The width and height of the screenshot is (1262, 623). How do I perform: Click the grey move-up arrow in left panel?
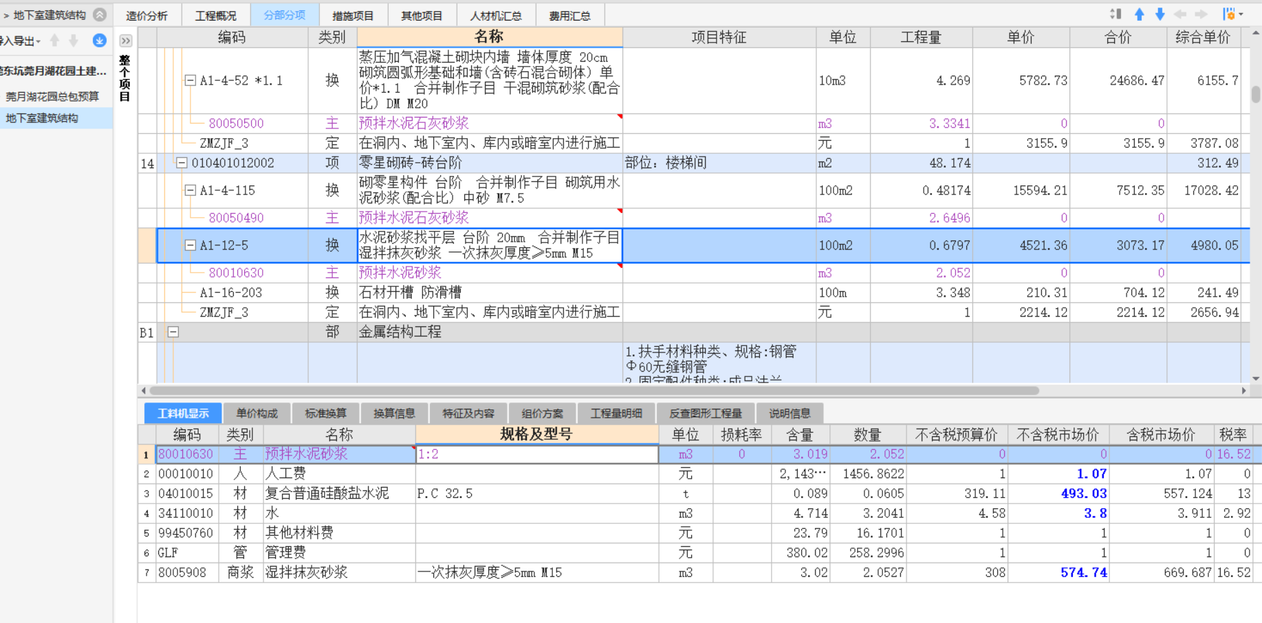pos(55,41)
